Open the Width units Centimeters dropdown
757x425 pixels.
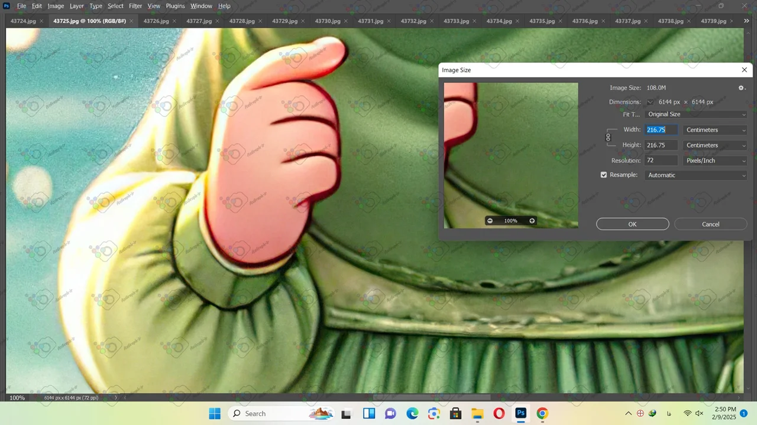tap(715, 130)
